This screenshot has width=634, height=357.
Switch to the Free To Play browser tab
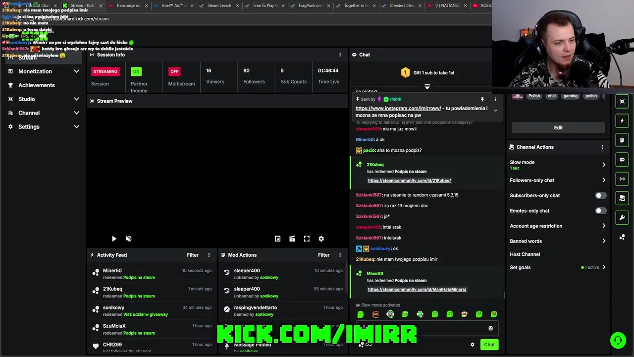tap(265, 5)
